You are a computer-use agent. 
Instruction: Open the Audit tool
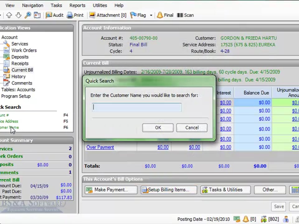point(55,15)
